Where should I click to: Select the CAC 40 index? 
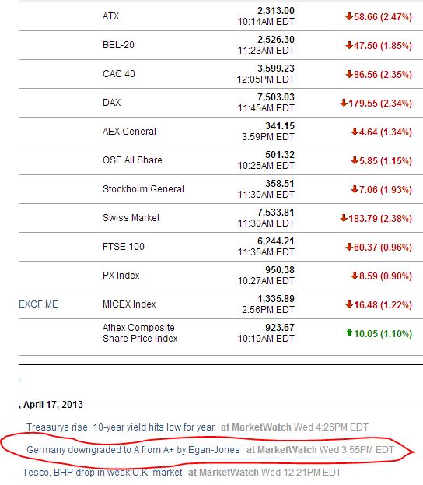[x=119, y=74]
